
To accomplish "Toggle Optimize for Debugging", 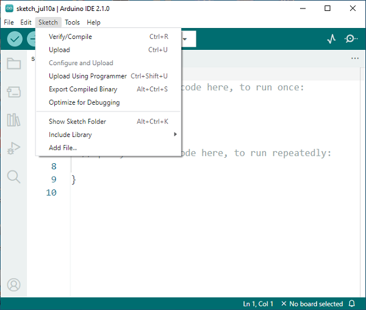I will [x=109, y=102].
